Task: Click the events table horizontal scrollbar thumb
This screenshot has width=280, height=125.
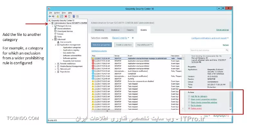Action: (x=107, y=111)
